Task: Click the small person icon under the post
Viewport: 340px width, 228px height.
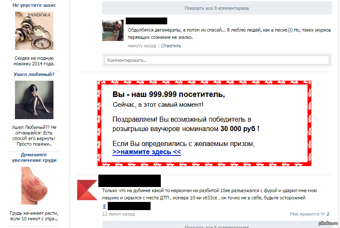Action: [x=104, y=206]
